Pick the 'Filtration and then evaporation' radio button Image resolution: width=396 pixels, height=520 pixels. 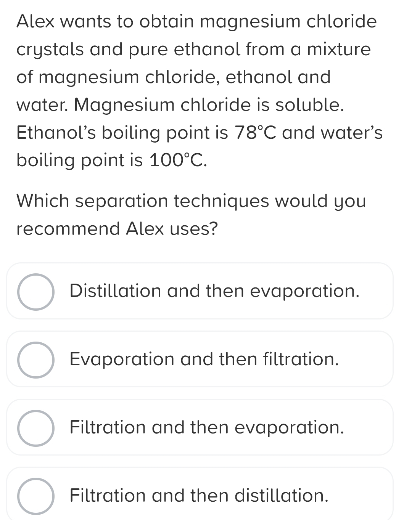click(35, 428)
